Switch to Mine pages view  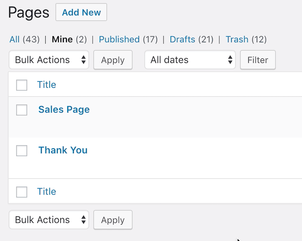point(62,39)
